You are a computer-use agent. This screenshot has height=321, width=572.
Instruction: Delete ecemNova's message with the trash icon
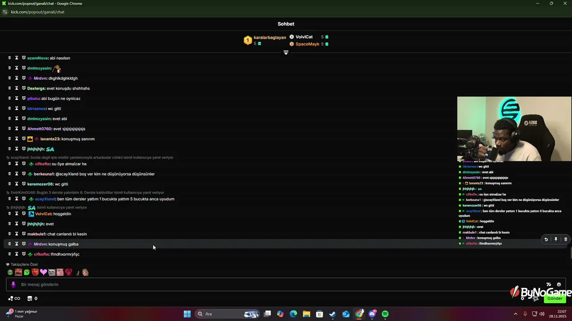[9, 58]
